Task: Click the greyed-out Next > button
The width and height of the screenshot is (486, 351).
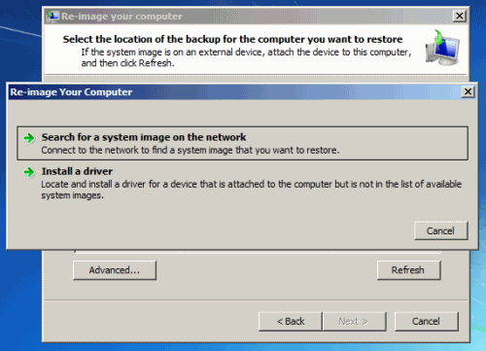Action: tap(354, 321)
